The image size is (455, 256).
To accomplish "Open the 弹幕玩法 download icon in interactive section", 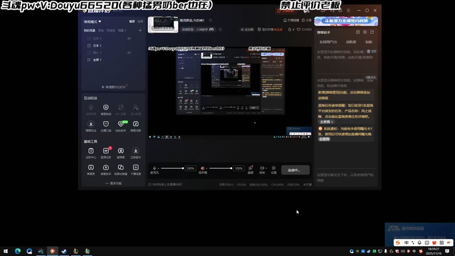I will click(91, 124).
